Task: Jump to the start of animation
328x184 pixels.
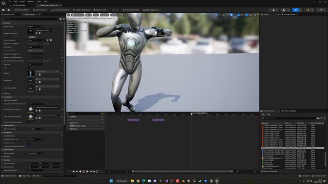Action: [x=74, y=172]
